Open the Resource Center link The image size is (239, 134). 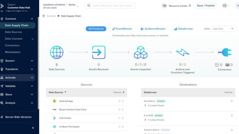coord(178,6)
